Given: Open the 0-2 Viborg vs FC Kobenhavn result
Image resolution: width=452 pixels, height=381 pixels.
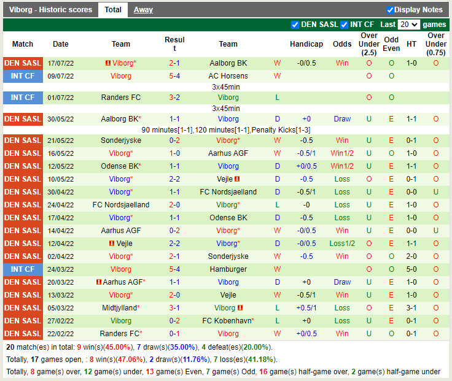Looking at the screenshot, I should click(174, 321).
